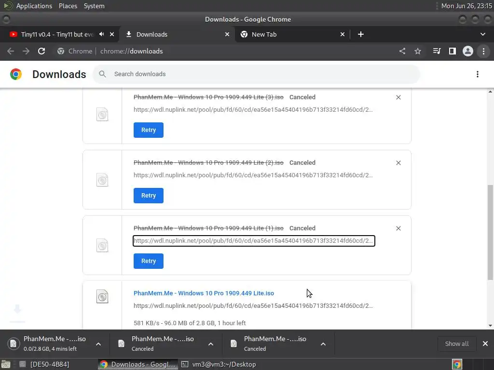494x370 pixels.
Task: Click the page vertical scrollbar thumb
Action: (490, 232)
